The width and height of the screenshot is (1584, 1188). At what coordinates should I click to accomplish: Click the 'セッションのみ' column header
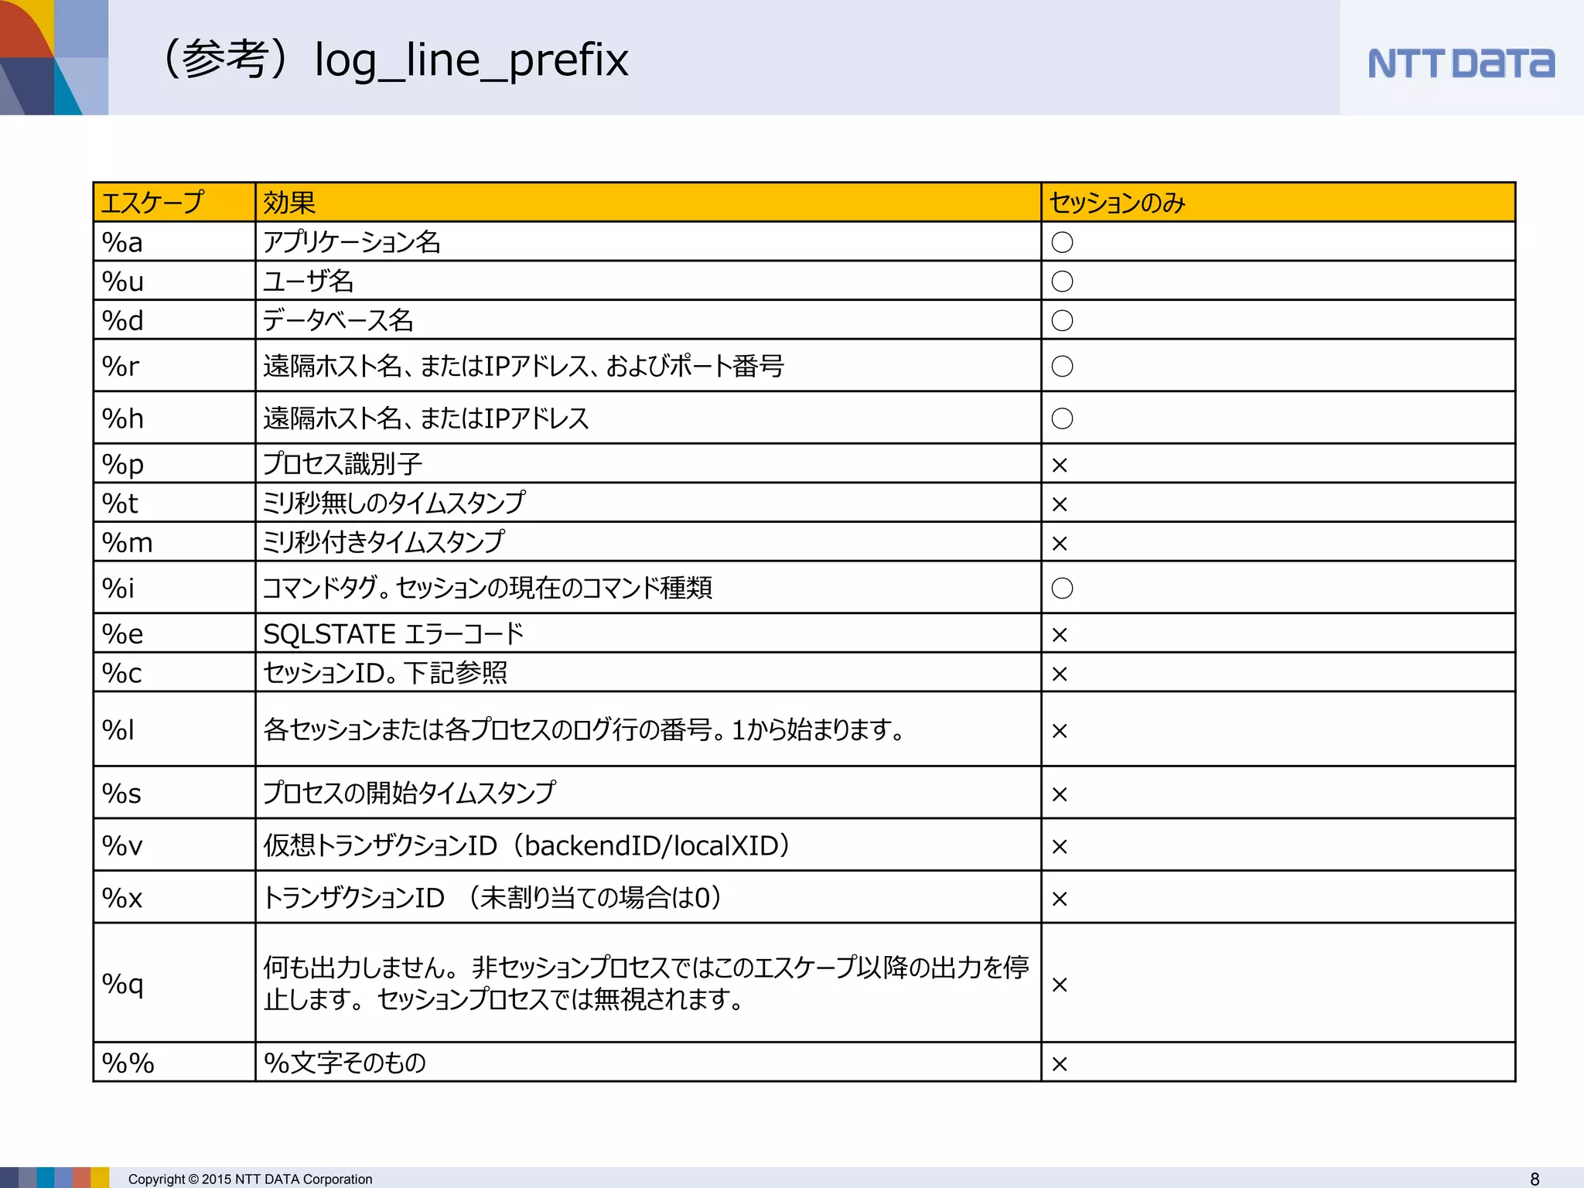pyautogui.click(x=1278, y=203)
